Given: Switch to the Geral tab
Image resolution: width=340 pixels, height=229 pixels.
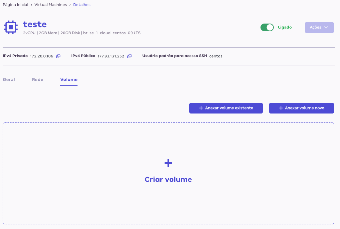Looking at the screenshot, I should [9, 80].
